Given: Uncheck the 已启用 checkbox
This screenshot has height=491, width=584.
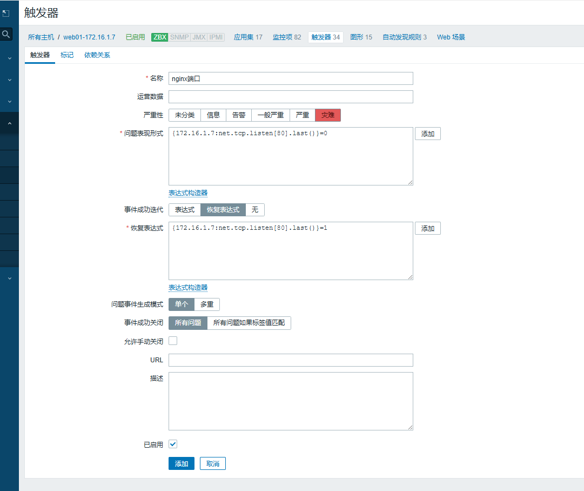Looking at the screenshot, I should pos(173,444).
